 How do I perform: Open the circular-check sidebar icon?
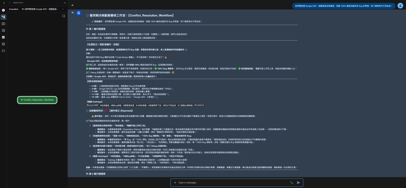[3, 44]
